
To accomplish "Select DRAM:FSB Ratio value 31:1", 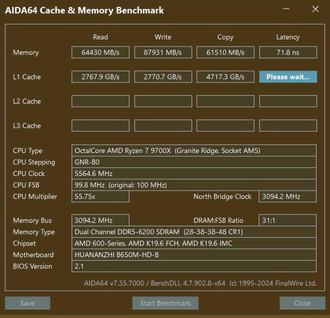I will coord(288,220).
